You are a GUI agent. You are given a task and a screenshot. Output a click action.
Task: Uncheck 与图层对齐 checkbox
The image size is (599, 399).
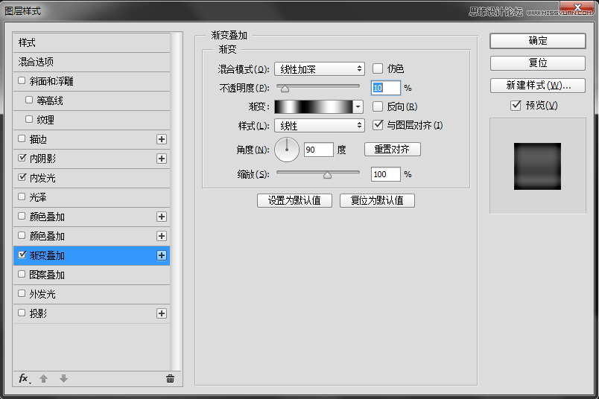tap(378, 125)
